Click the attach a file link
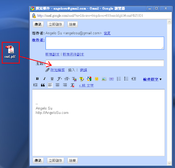Image resolution: width=175 pixels, height=168 pixels. (x=57, y=70)
